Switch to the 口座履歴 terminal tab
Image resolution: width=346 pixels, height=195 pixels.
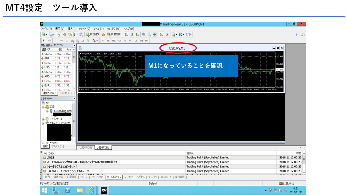coord(71,177)
